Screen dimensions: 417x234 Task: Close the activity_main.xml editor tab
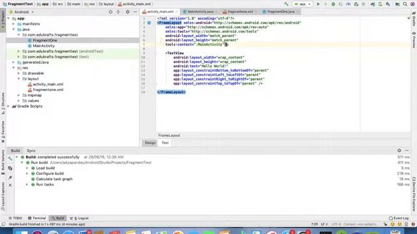[x=177, y=12]
